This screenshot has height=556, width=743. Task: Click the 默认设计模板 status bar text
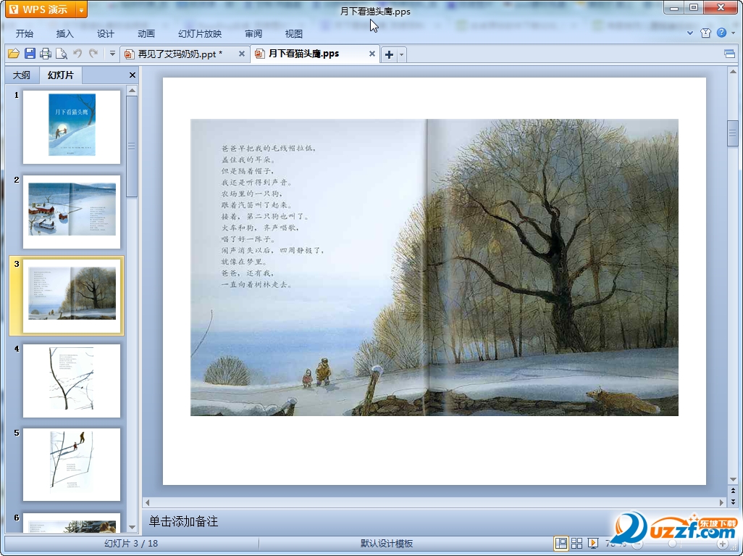coord(387,543)
